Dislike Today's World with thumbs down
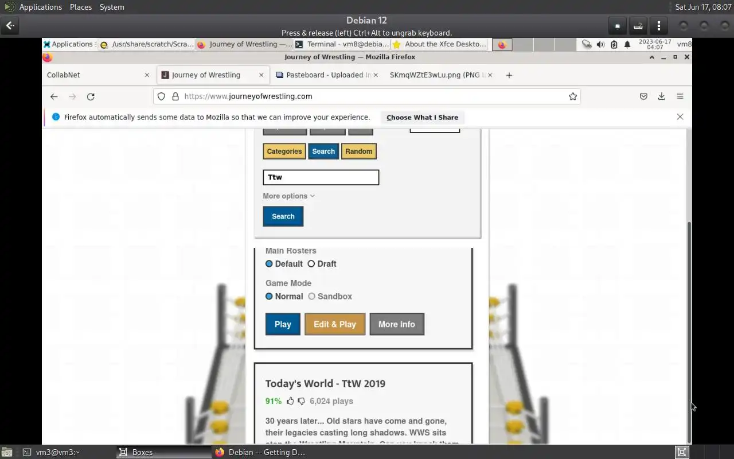Image resolution: width=734 pixels, height=459 pixels. 301,401
